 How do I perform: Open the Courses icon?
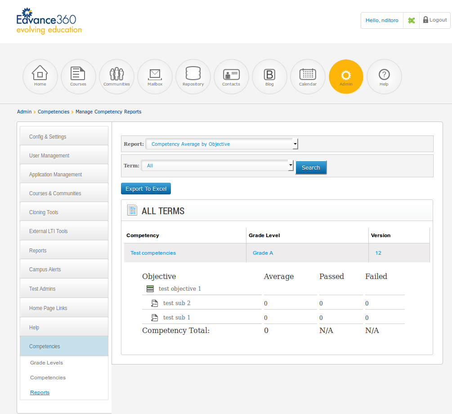click(78, 76)
